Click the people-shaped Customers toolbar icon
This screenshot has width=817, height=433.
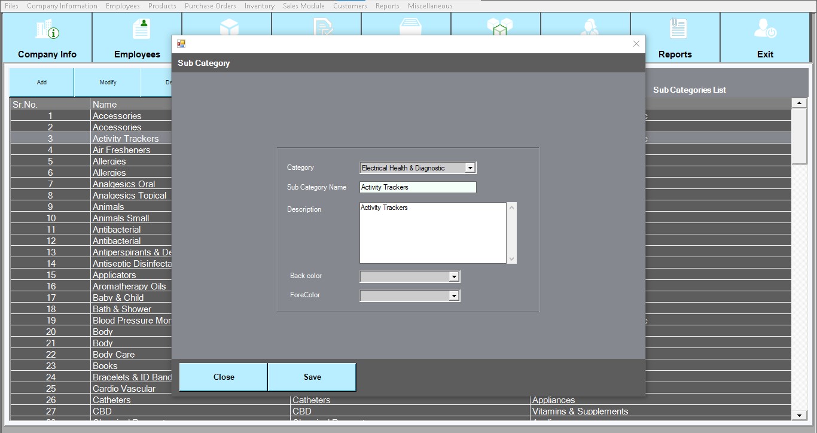coord(587,26)
